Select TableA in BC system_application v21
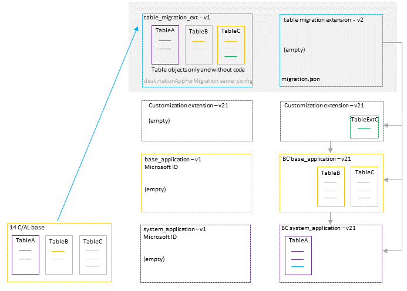 298,255
